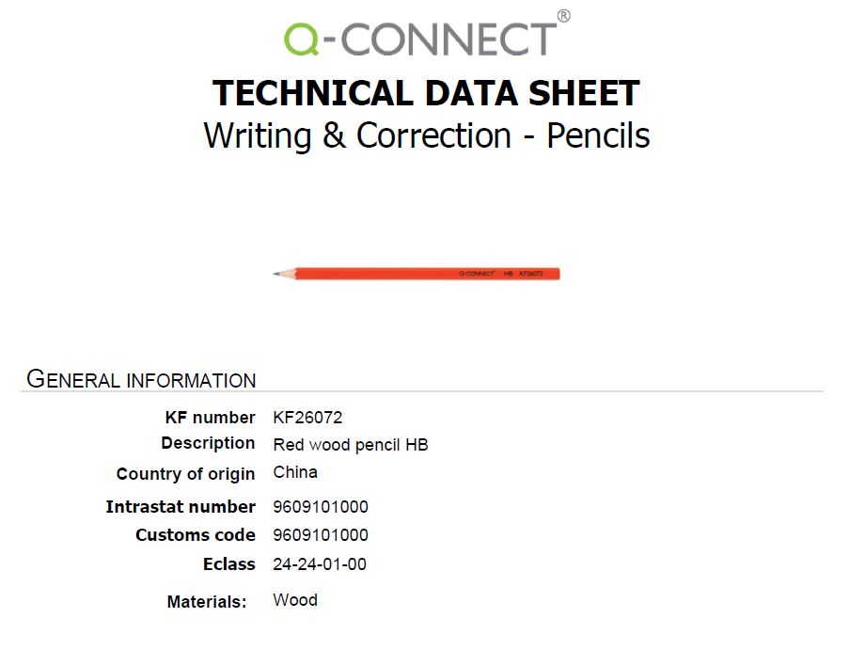Click the Writing & Correction - Pencils subtitle
849x650 pixels.
[x=427, y=135]
